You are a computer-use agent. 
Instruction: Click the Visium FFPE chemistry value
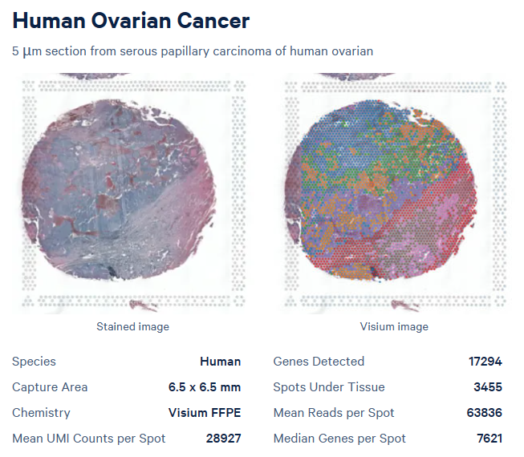tap(205, 413)
